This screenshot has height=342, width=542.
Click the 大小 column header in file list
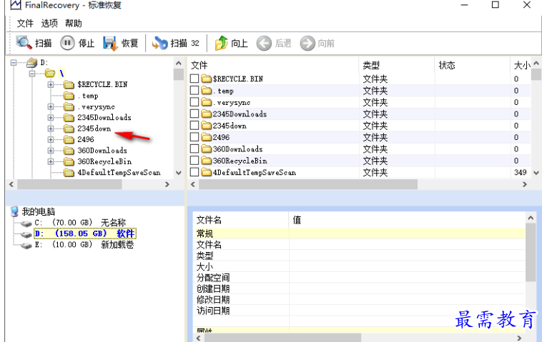click(x=521, y=65)
